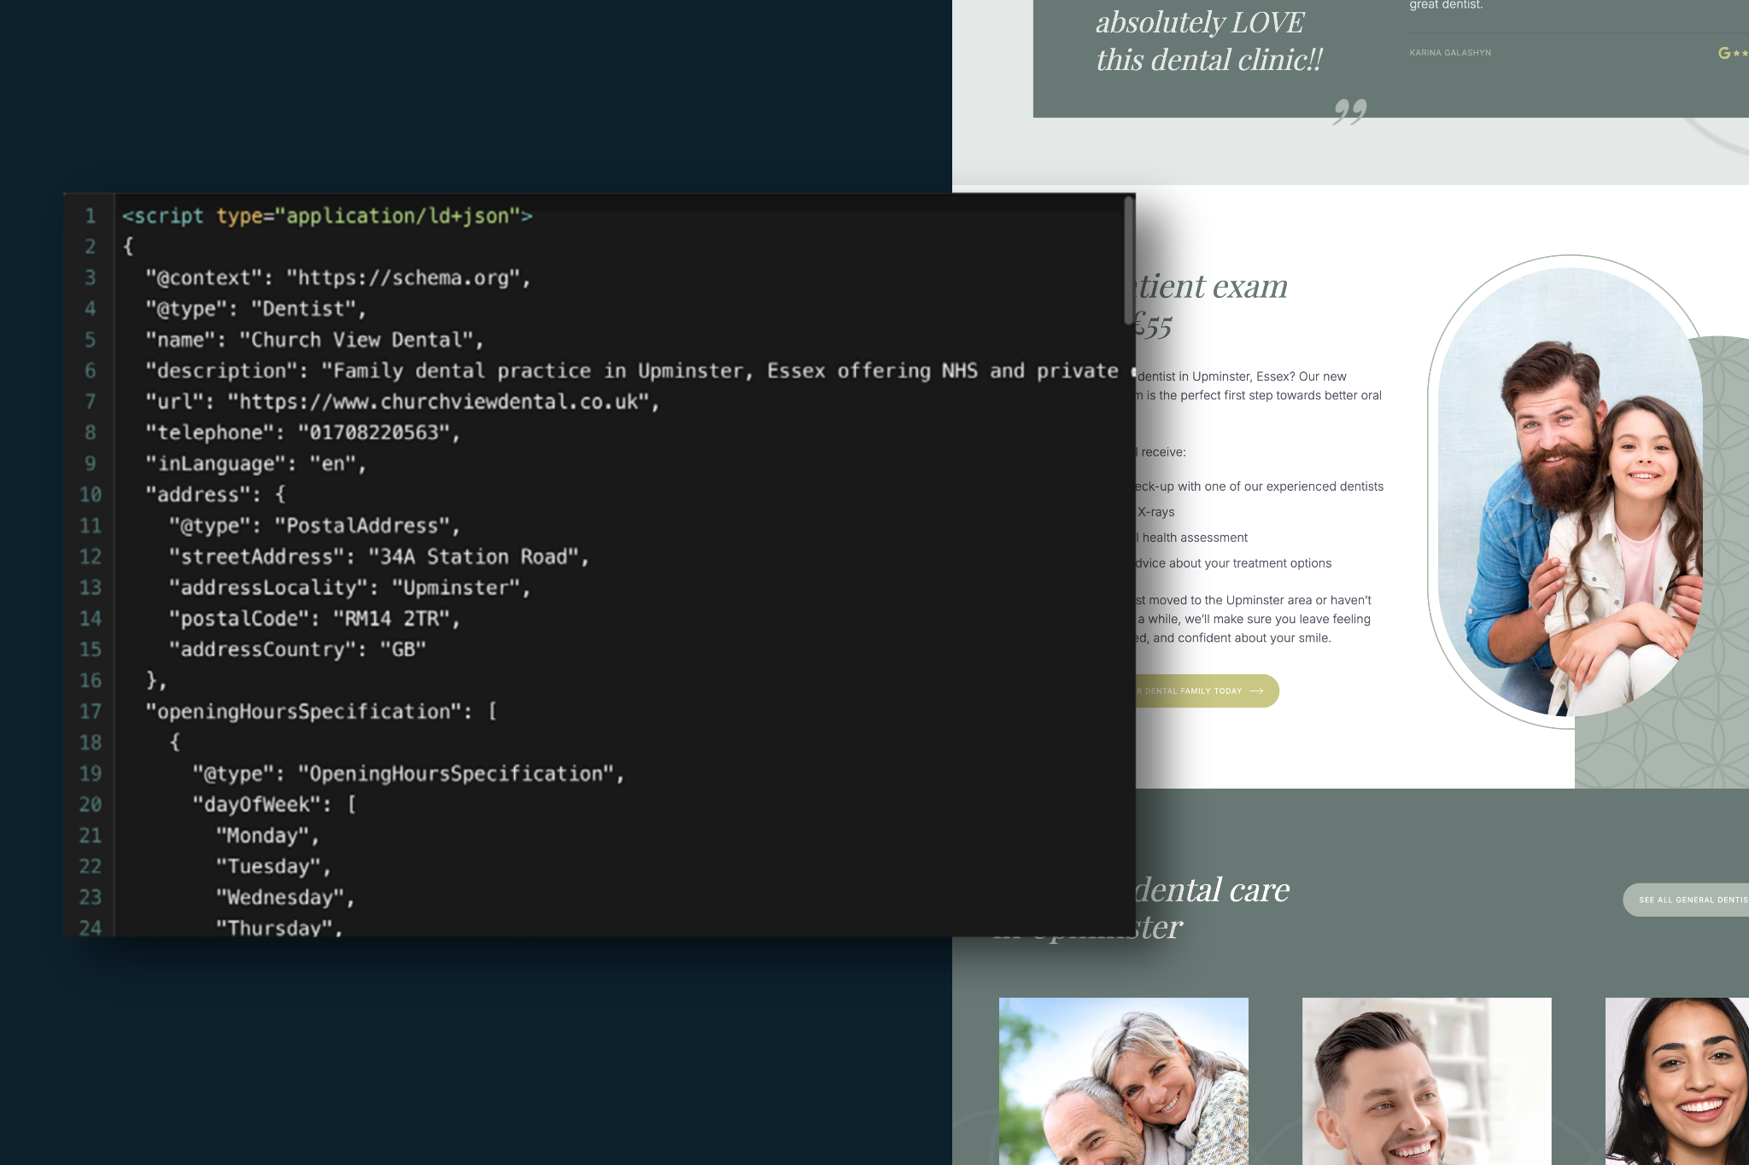
Task: Click the "address": { line
Action: [x=215, y=494]
